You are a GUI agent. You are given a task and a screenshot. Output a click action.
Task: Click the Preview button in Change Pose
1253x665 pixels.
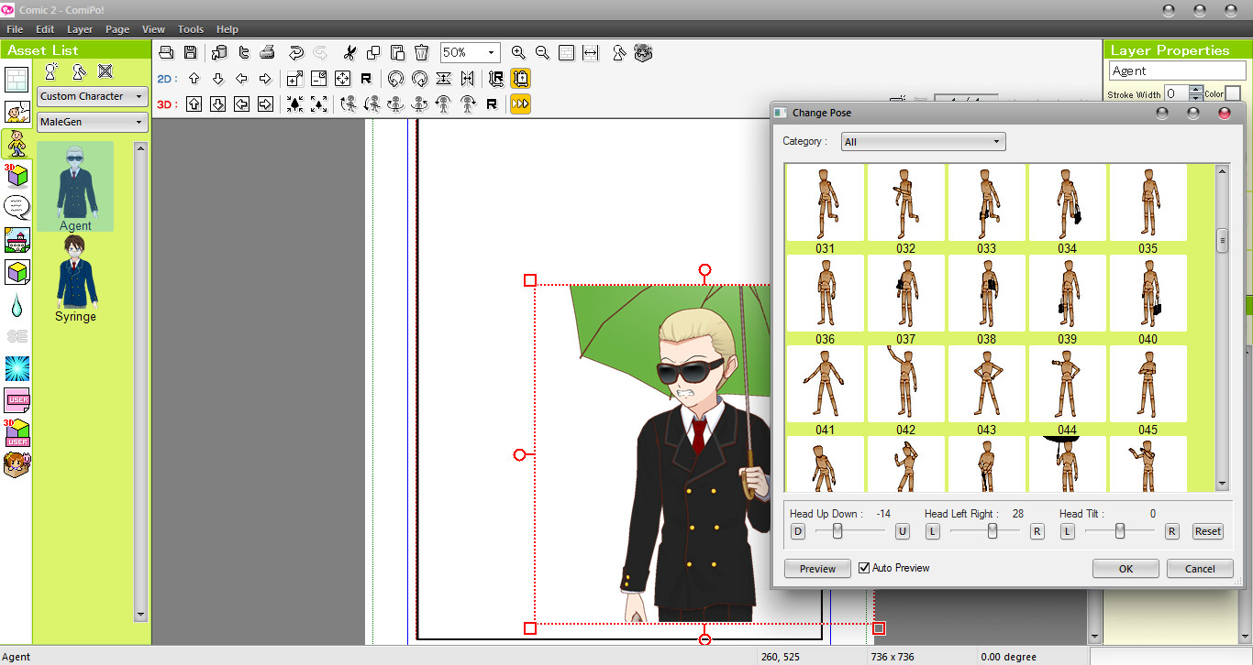tap(816, 568)
